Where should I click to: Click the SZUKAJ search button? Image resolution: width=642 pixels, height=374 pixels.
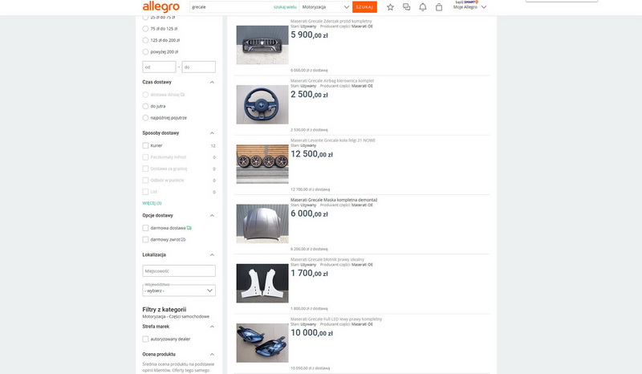click(x=364, y=7)
